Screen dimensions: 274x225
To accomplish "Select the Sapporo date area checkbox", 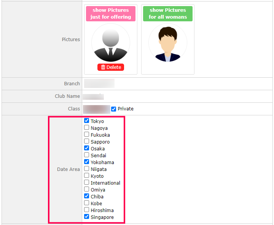I will tap(87, 141).
